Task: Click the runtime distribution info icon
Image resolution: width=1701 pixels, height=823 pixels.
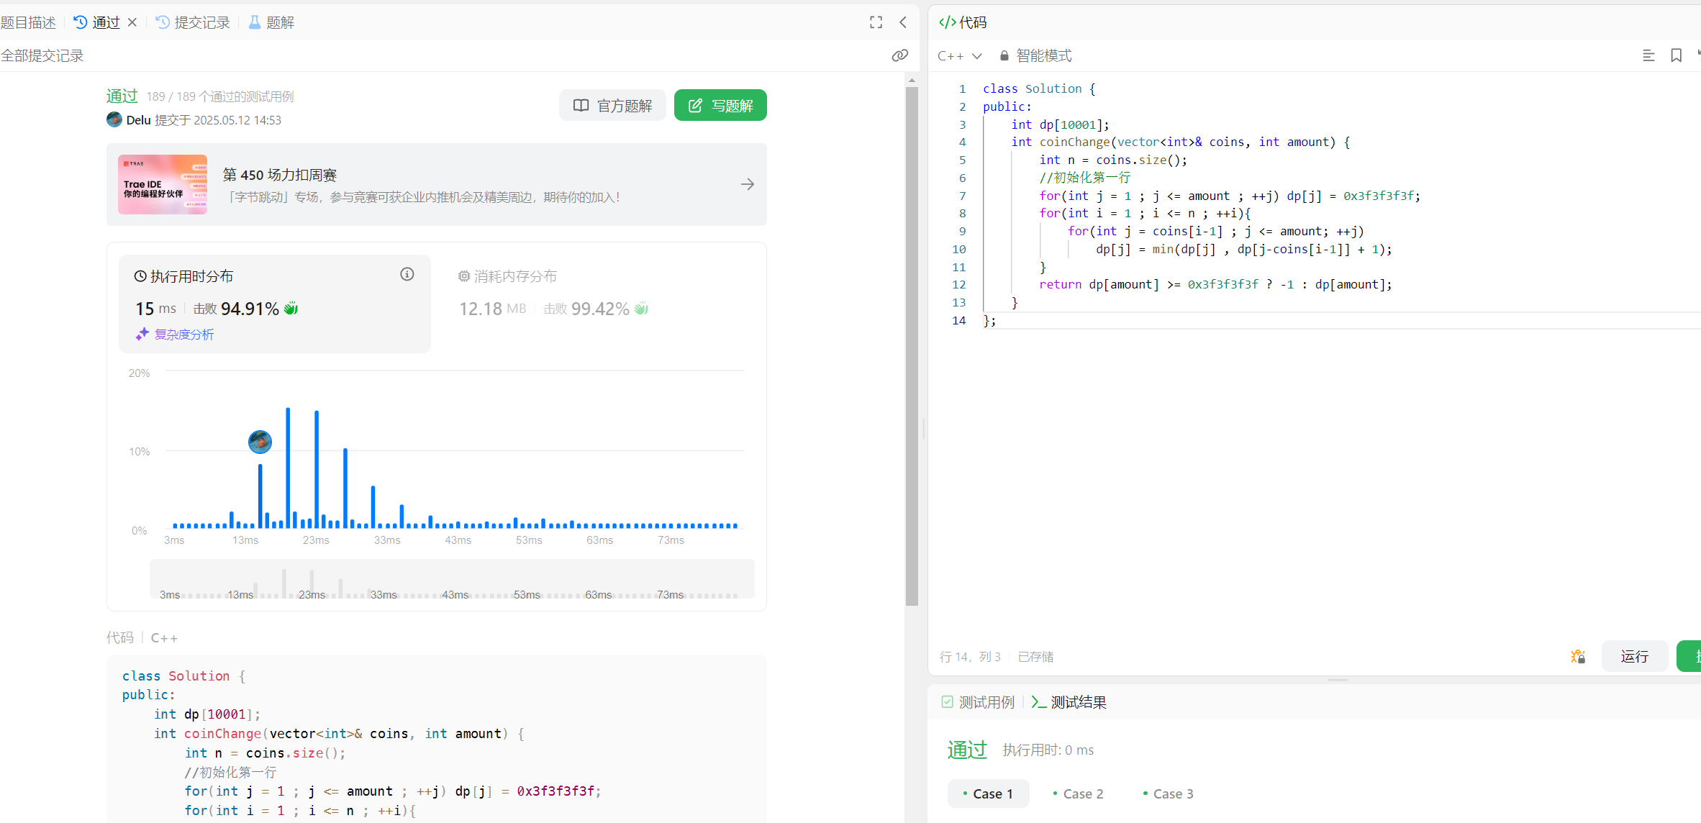Action: pyautogui.click(x=407, y=274)
